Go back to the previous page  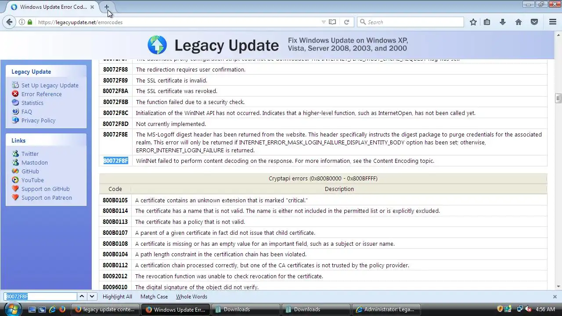(10, 22)
